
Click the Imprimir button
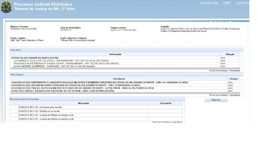[x=216, y=100]
